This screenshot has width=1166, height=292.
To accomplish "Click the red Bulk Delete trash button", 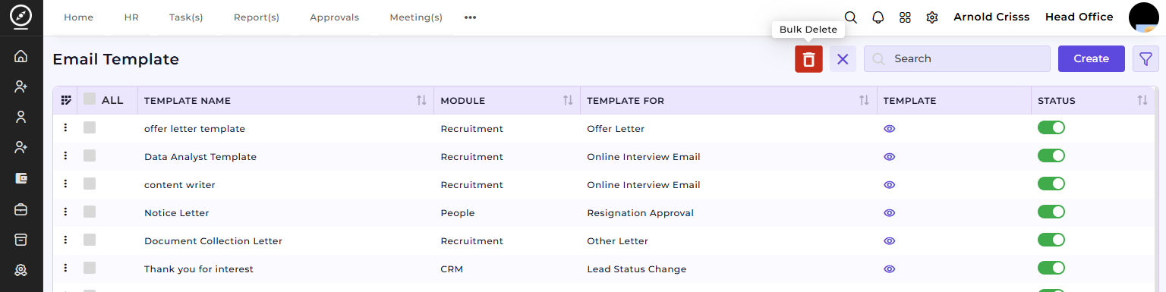I will 808,59.
